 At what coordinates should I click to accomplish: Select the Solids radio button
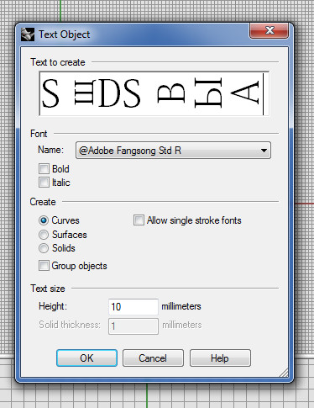(x=44, y=248)
